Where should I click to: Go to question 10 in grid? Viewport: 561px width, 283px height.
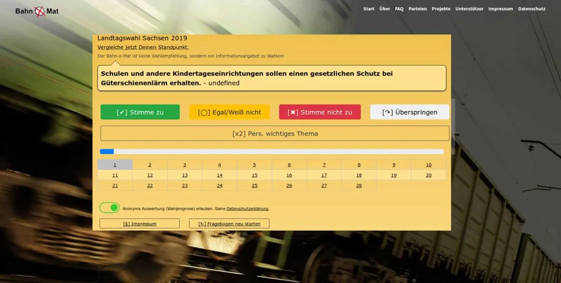coord(428,165)
